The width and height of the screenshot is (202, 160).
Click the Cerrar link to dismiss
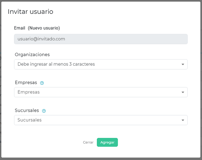point(88,142)
